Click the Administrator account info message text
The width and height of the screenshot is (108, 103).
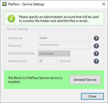(x=59, y=19)
